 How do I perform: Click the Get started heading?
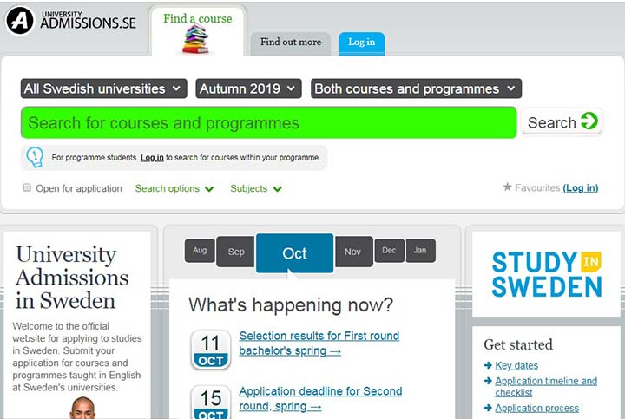point(518,344)
